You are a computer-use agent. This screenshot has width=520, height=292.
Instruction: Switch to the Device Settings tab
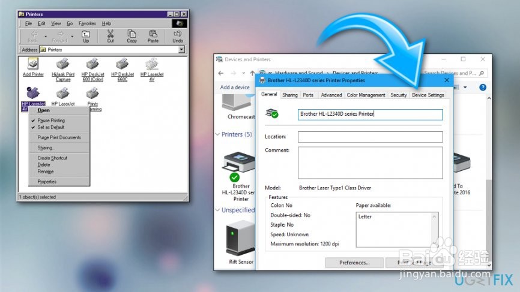(x=428, y=95)
